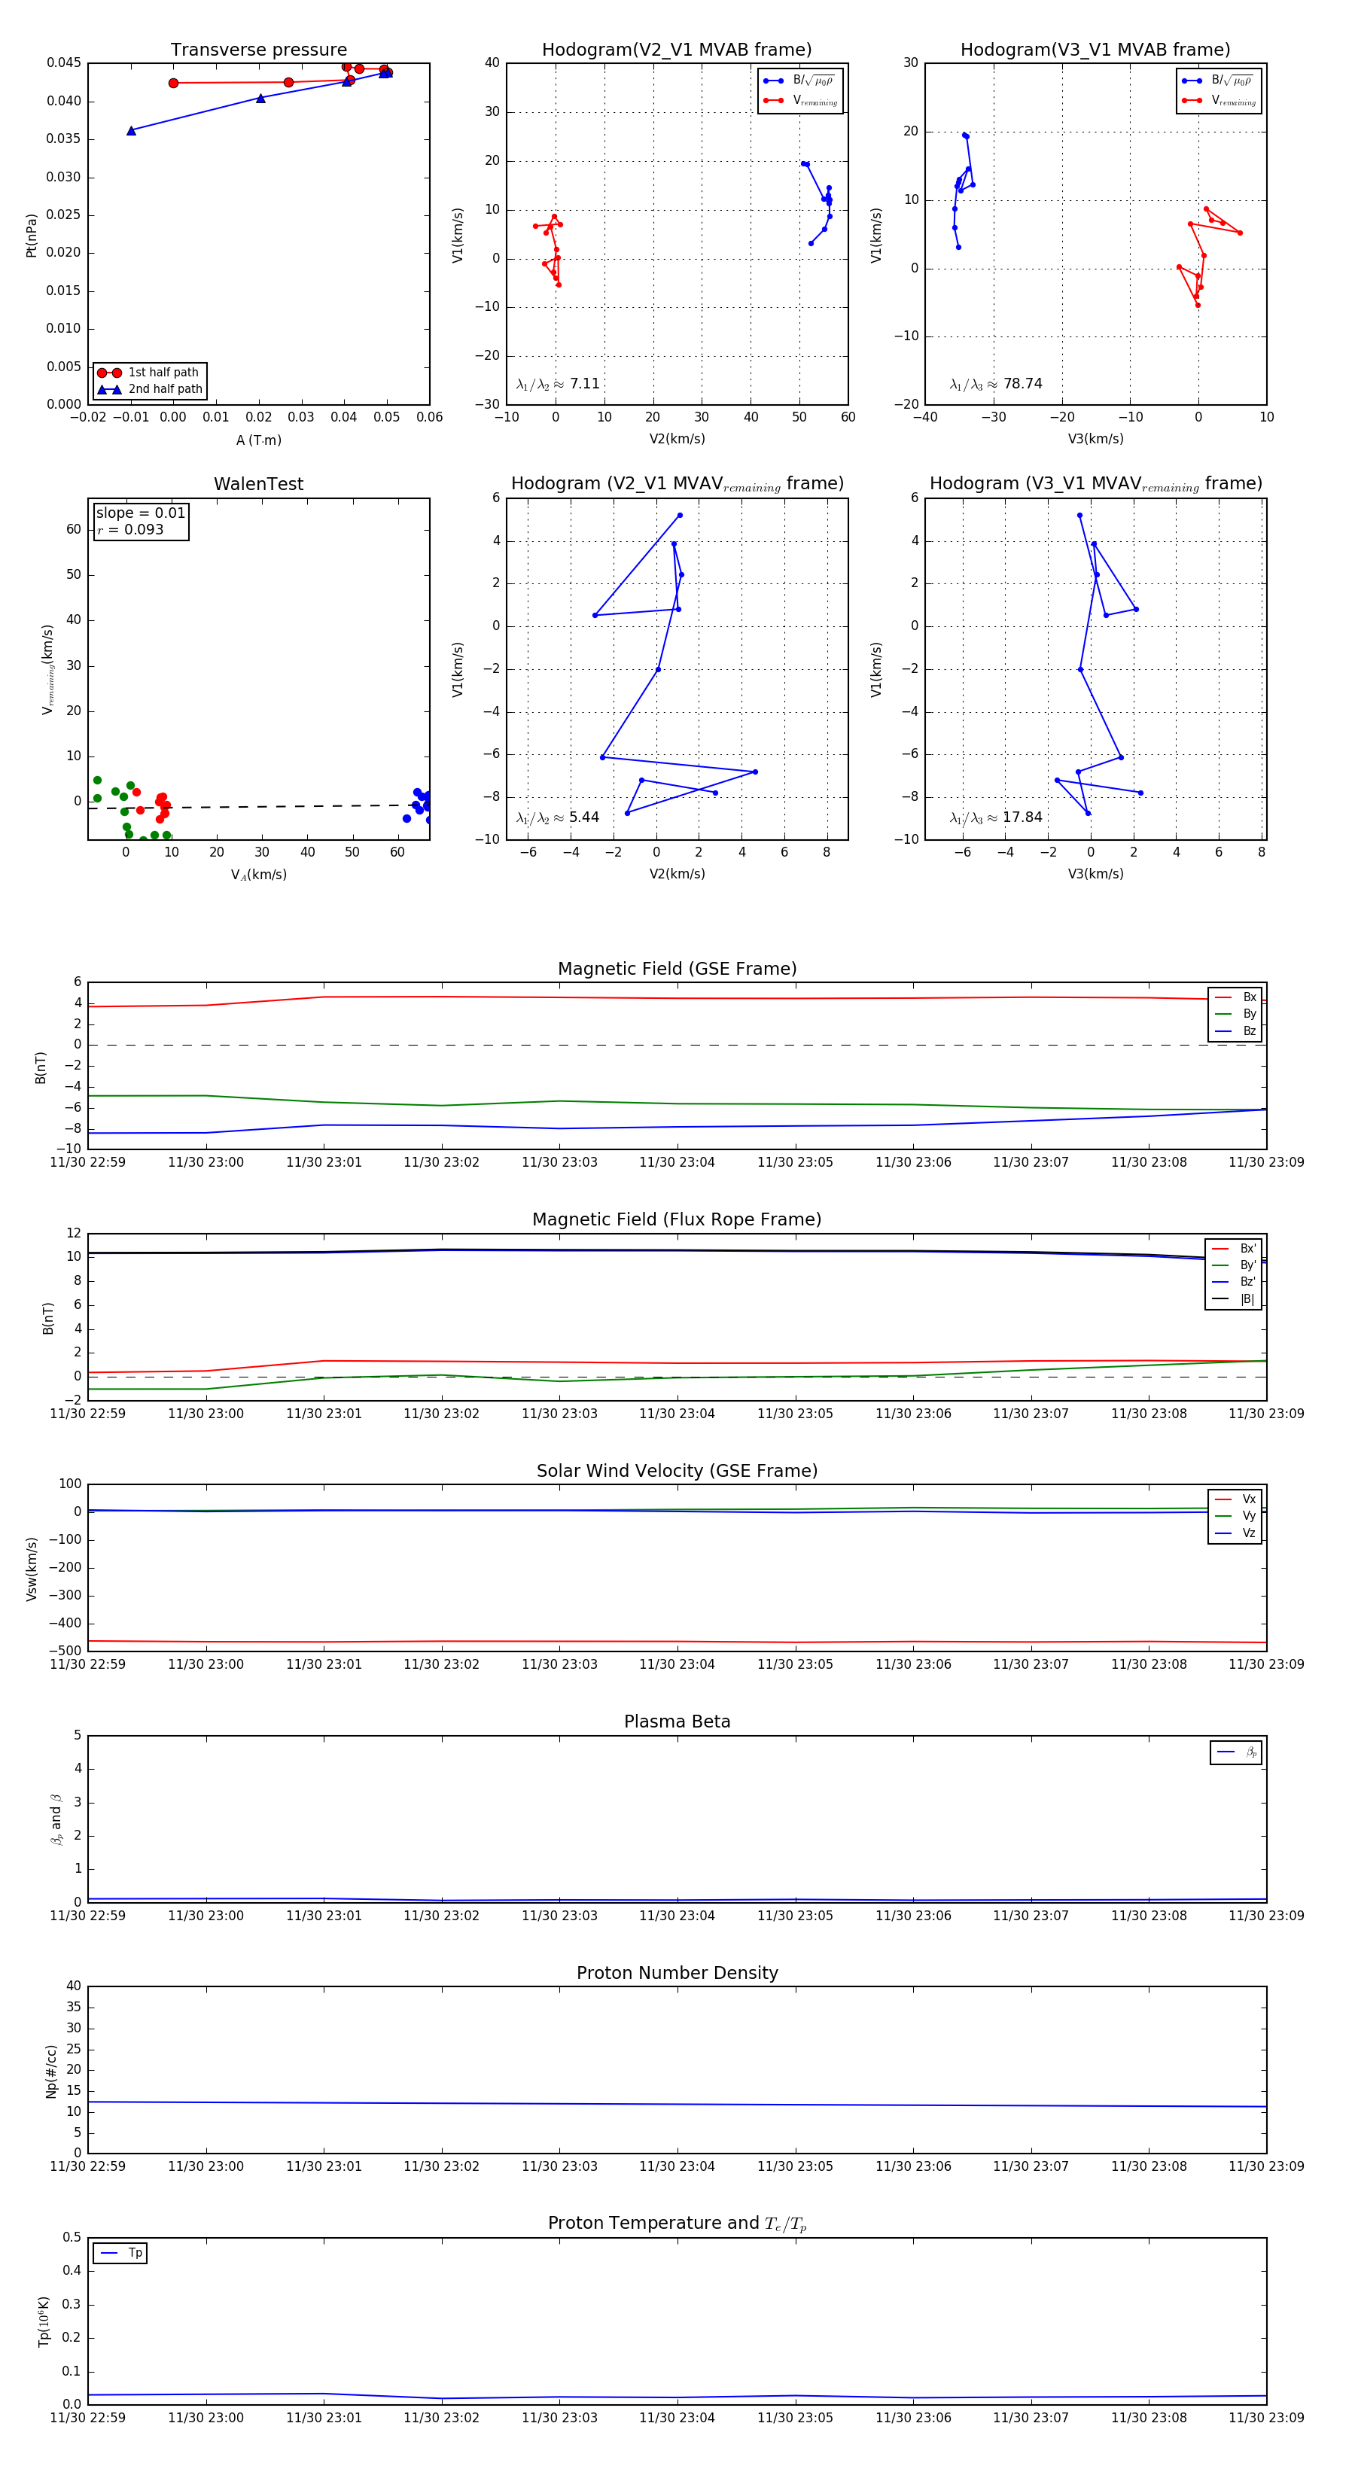Click the eigenvalue ratio "17.84" annotation
Image resolution: width=1355 pixels, height=2484 pixels.
996,817
